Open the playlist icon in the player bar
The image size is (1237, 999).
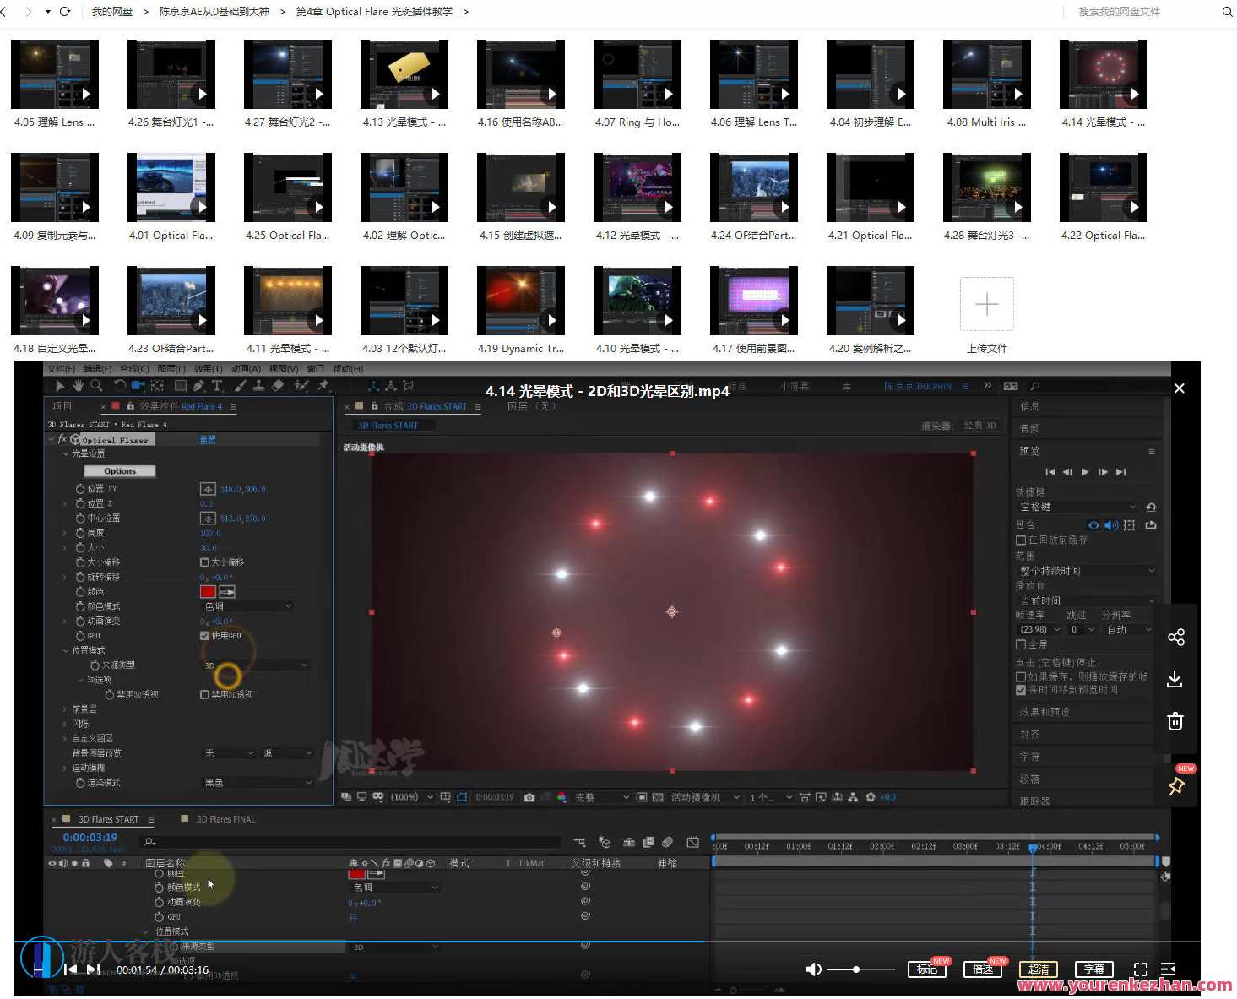(x=1169, y=969)
